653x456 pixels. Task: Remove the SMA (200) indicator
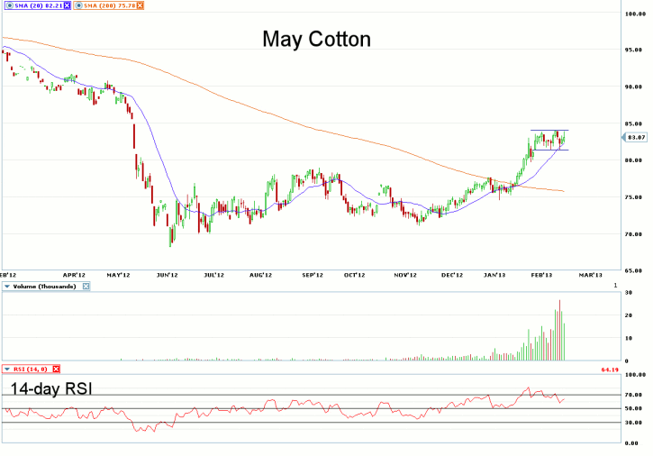(x=140, y=5)
